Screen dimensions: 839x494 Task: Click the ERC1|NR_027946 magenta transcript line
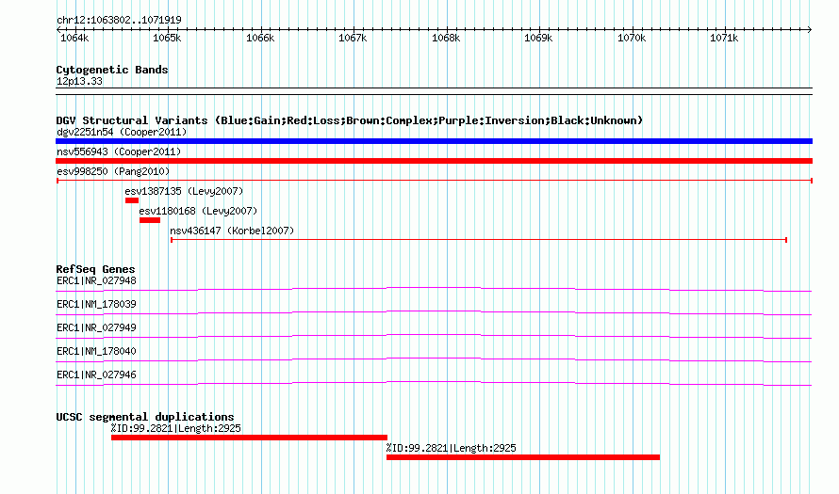point(434,384)
